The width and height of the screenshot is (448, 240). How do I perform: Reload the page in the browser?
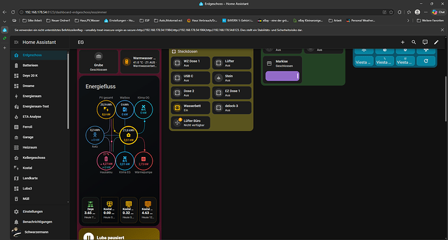[x=13, y=12]
